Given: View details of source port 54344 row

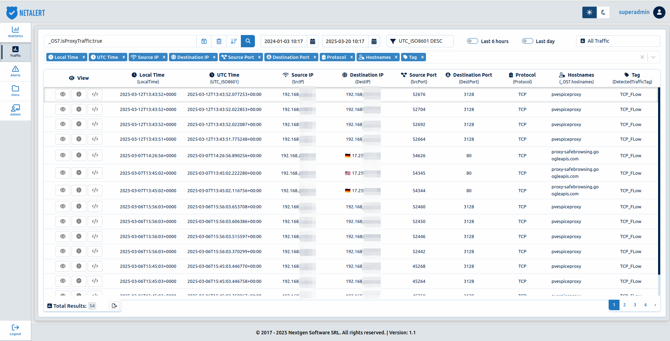Looking at the screenshot, I should pyautogui.click(x=63, y=190).
